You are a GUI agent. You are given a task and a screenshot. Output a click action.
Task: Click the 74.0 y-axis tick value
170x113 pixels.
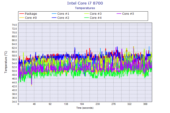14,25
